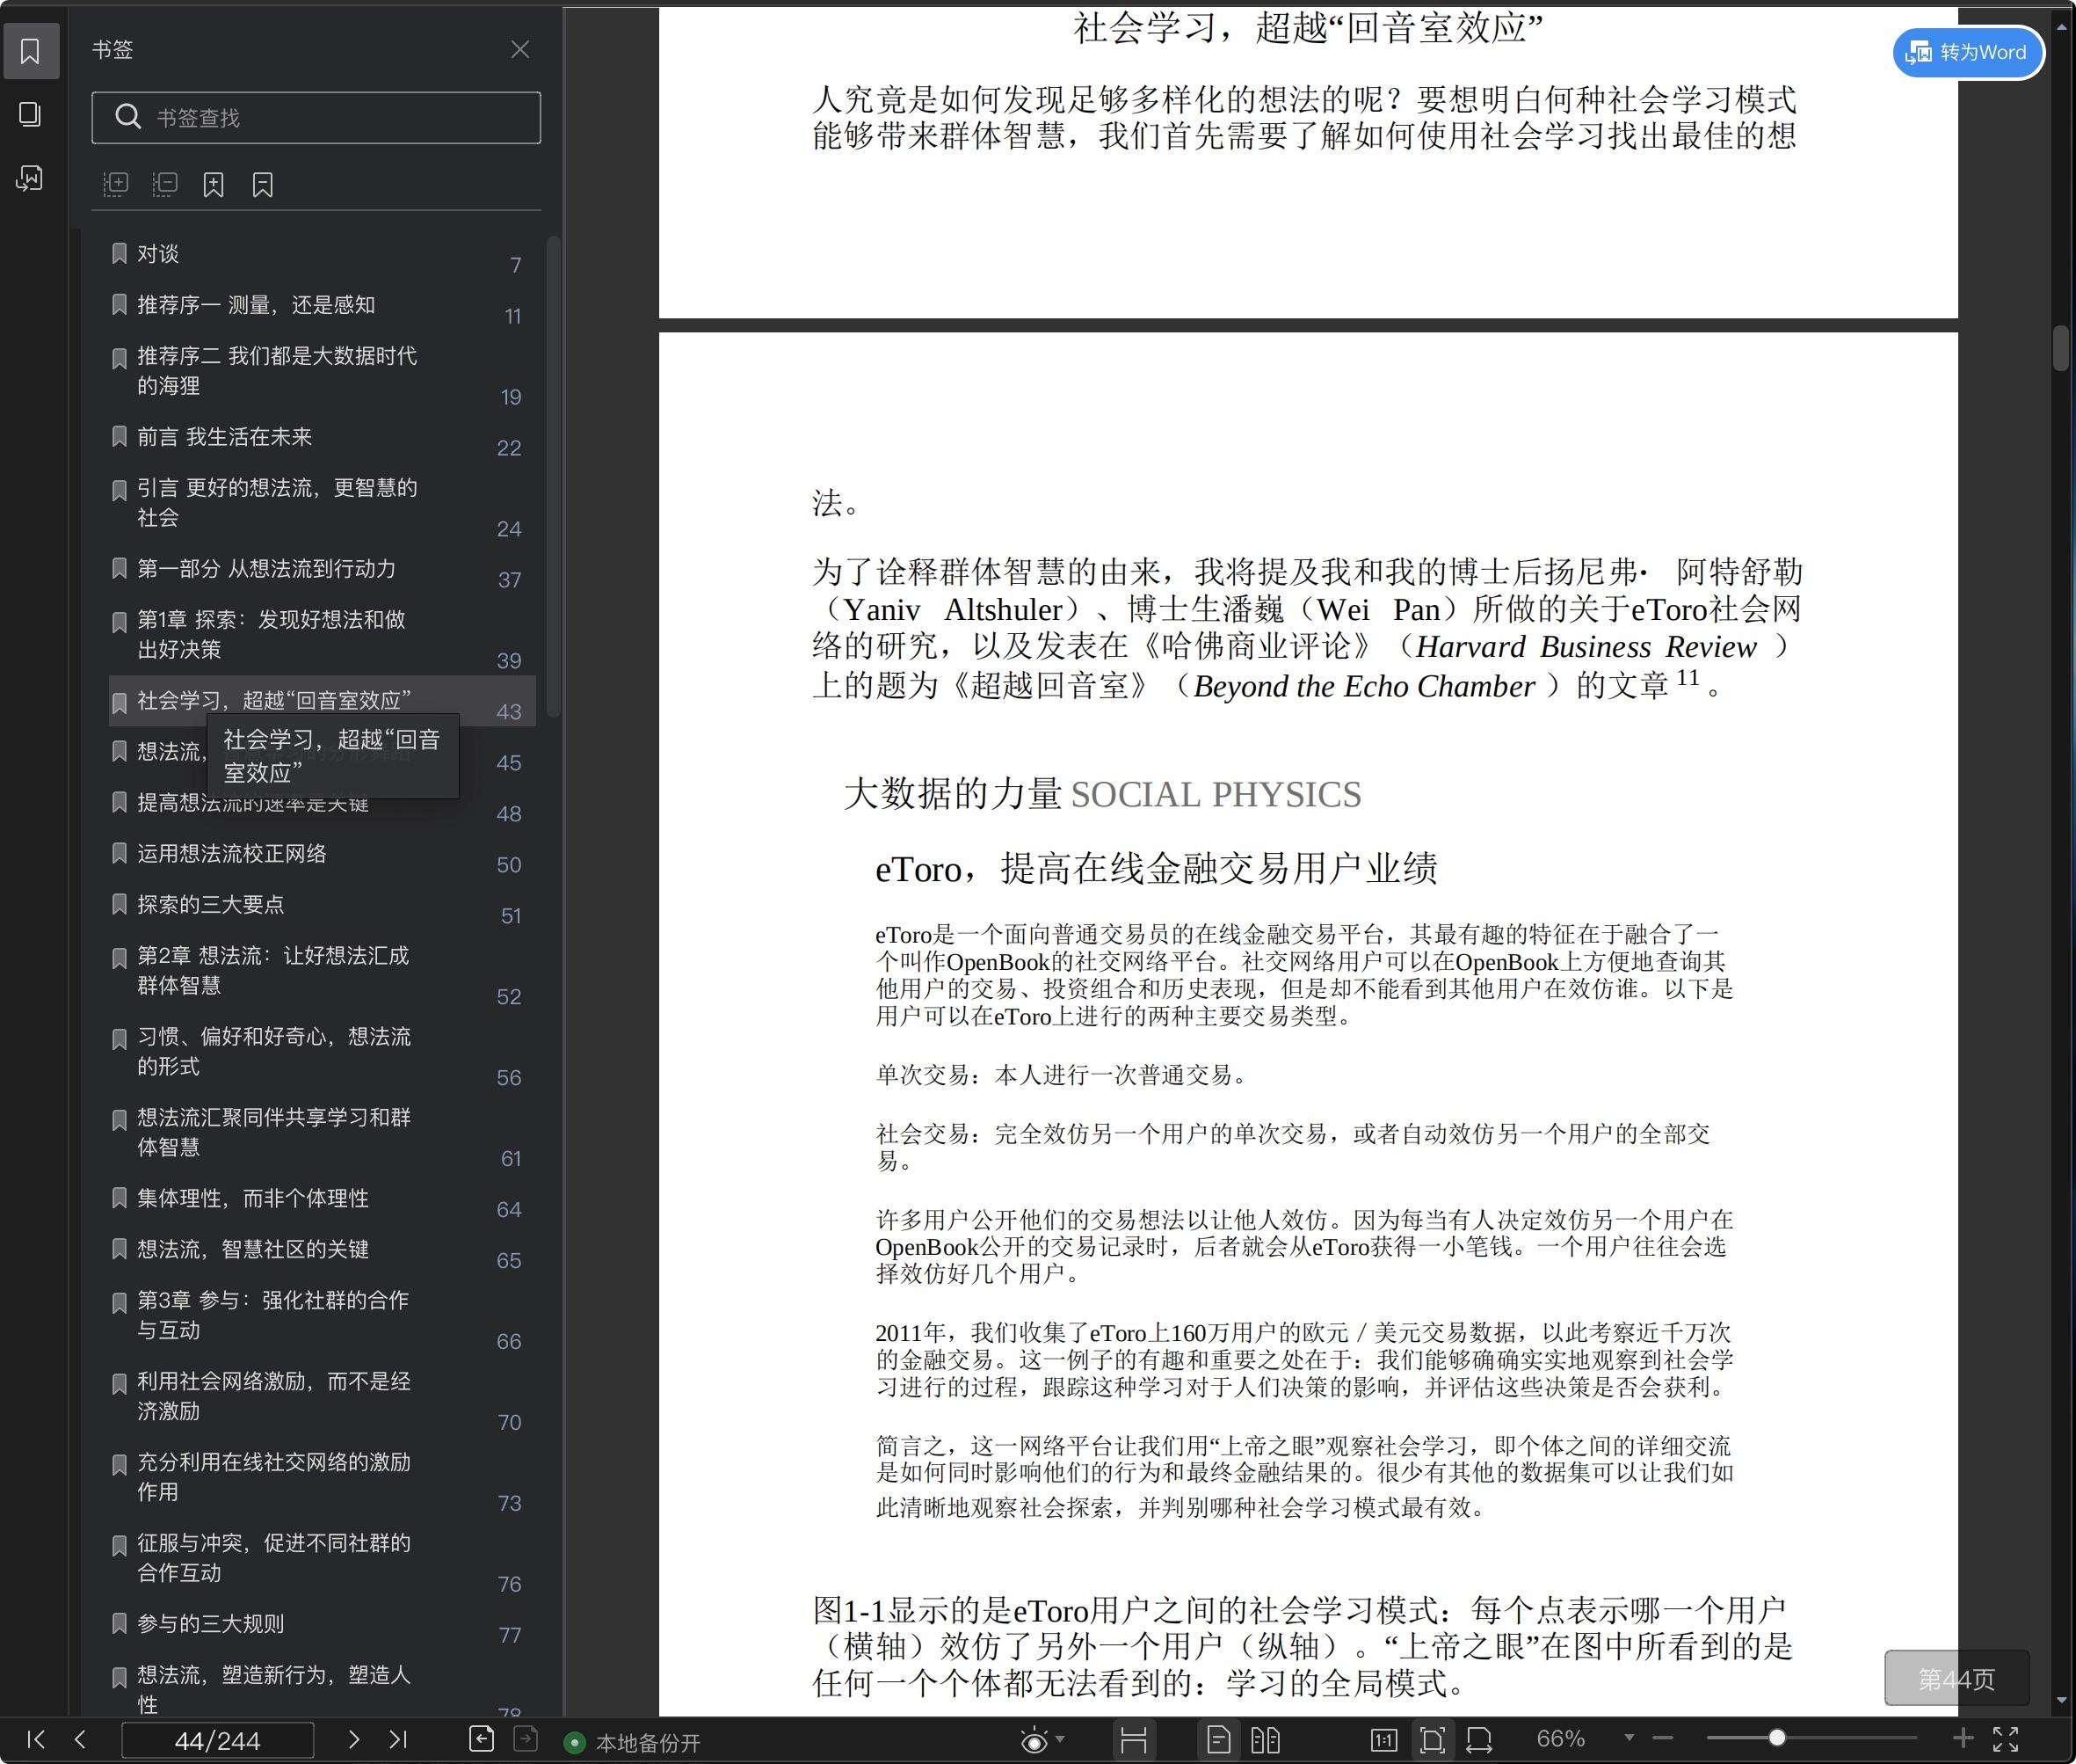Open bookmark 参与的三大规则
Image resolution: width=2076 pixels, height=1764 pixels.
(x=322, y=1625)
